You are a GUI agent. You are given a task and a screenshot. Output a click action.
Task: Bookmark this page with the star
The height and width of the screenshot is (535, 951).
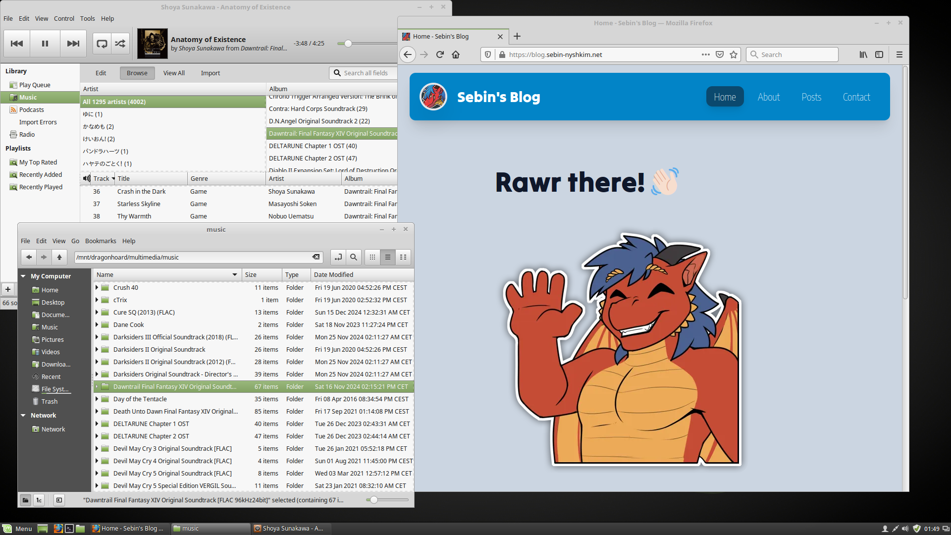[x=734, y=54]
